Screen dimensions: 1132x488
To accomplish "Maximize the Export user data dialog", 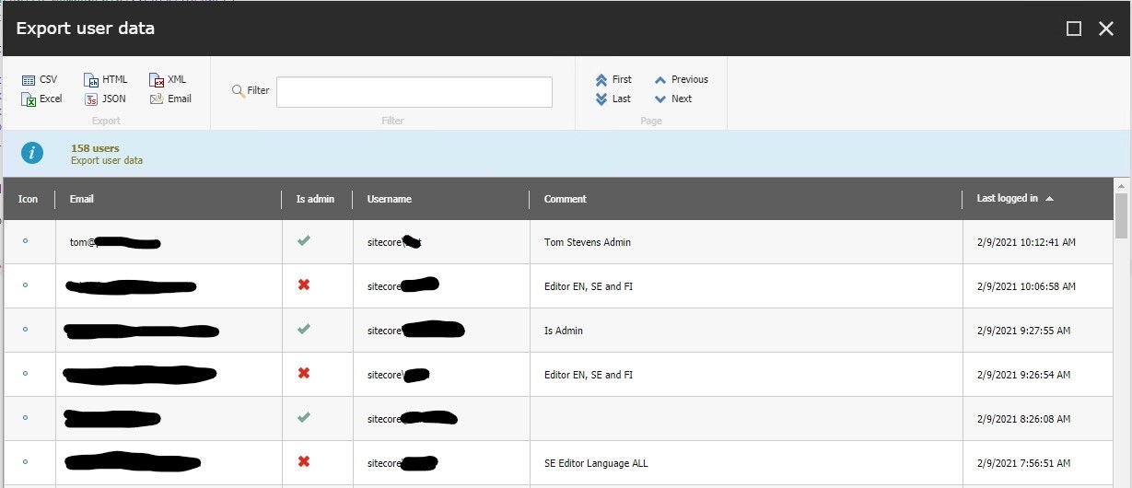I will click(1073, 29).
